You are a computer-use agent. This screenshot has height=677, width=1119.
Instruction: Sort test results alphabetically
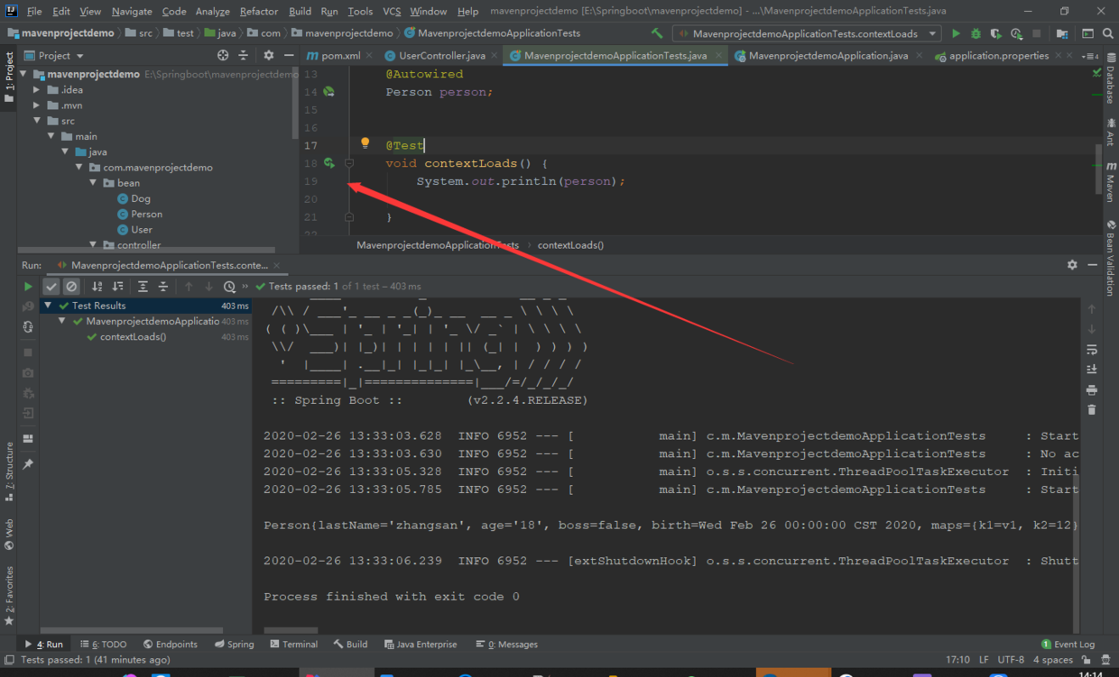(97, 287)
